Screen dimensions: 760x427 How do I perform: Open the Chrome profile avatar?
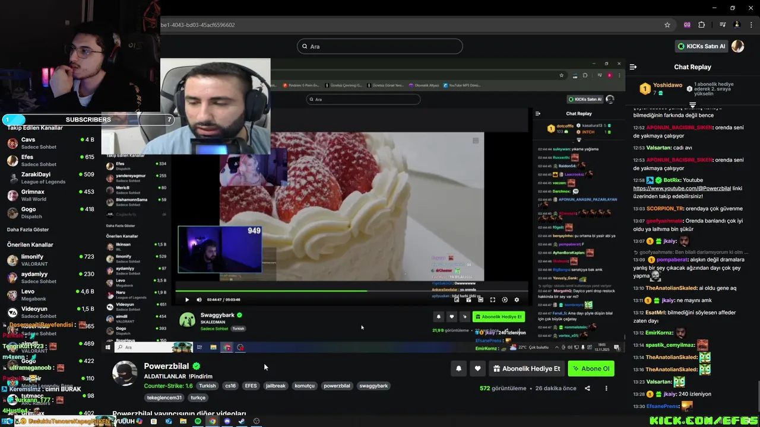pos(737,25)
